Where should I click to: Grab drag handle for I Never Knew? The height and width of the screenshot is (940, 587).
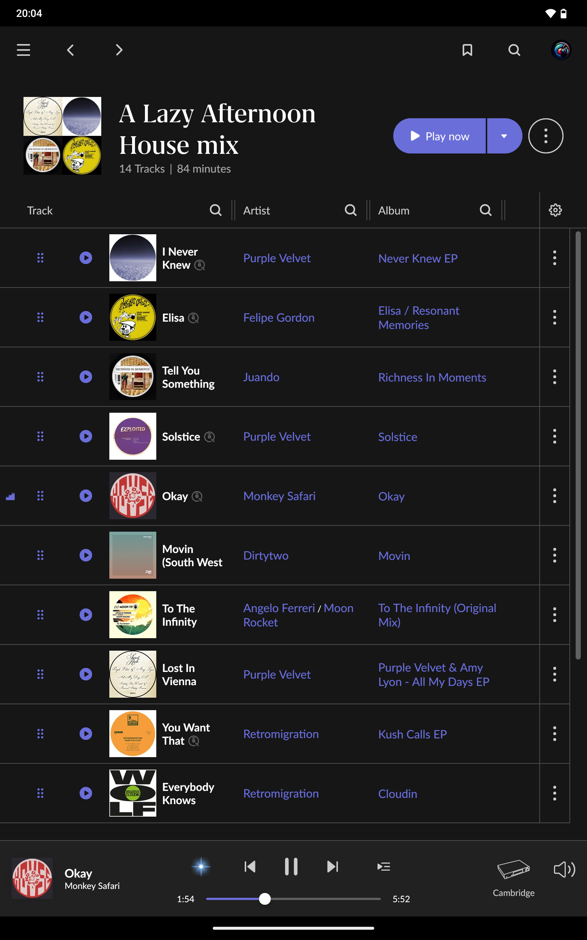tap(40, 258)
